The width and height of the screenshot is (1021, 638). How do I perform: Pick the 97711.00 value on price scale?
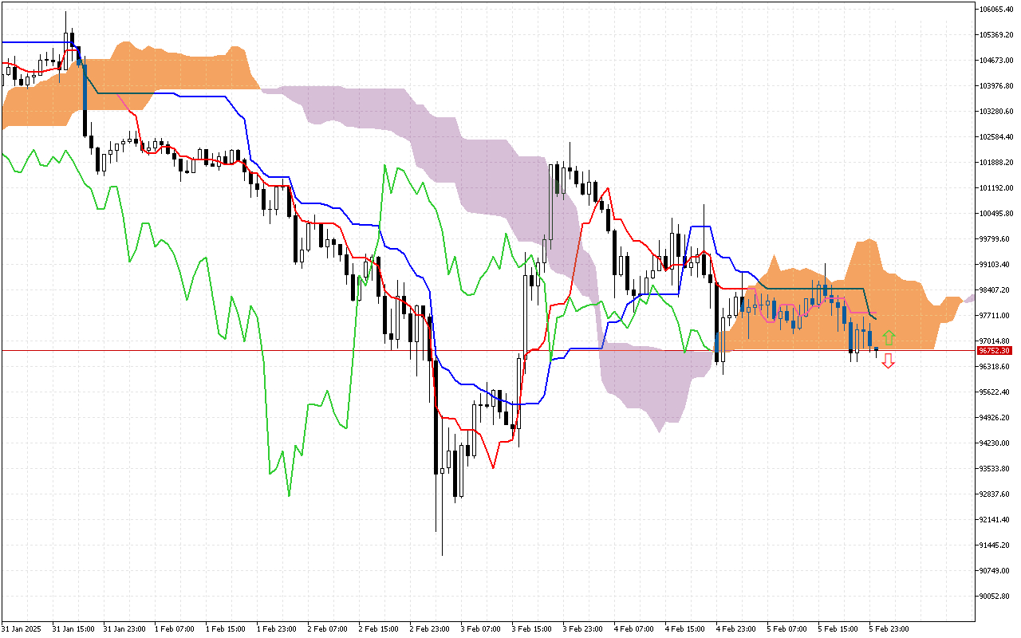pos(995,316)
